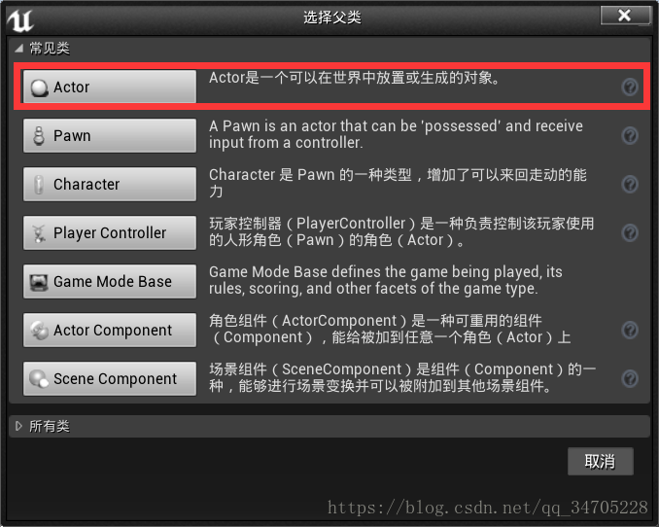Open the help icon for Scene Component
Viewport: 659px width, 527px height.
pyautogui.click(x=630, y=378)
